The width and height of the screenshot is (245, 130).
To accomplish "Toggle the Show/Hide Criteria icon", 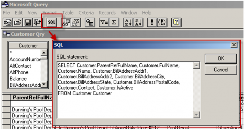I will (x=77, y=22).
